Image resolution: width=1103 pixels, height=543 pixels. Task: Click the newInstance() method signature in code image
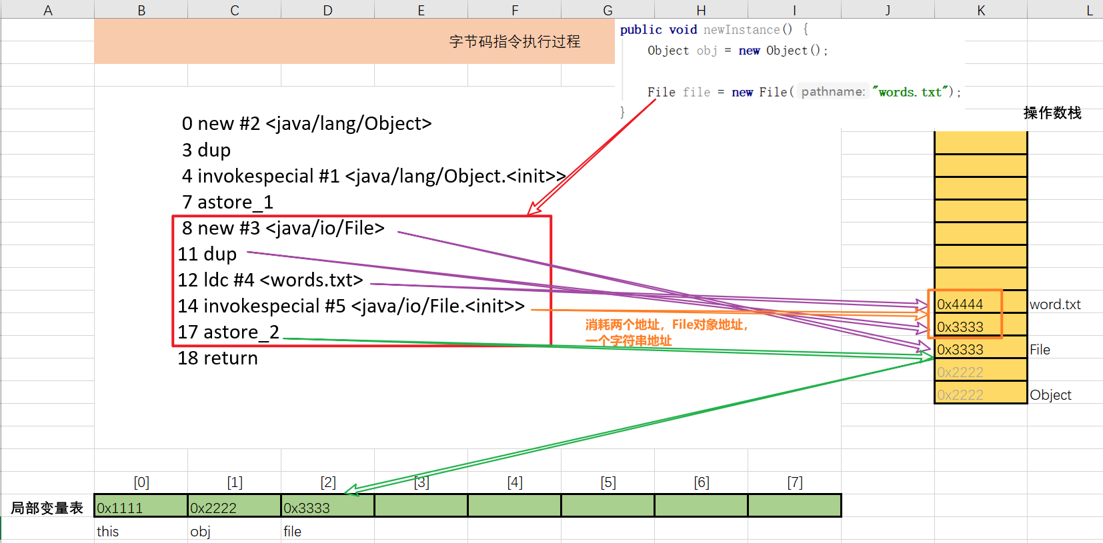pos(714,29)
